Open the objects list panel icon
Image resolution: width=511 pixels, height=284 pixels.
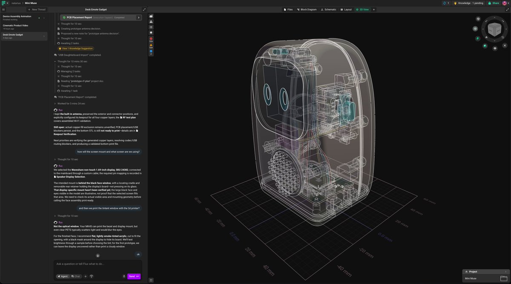[151, 27]
